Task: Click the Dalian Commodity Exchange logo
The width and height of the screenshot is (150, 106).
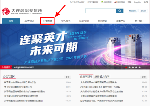Action: (21, 11)
